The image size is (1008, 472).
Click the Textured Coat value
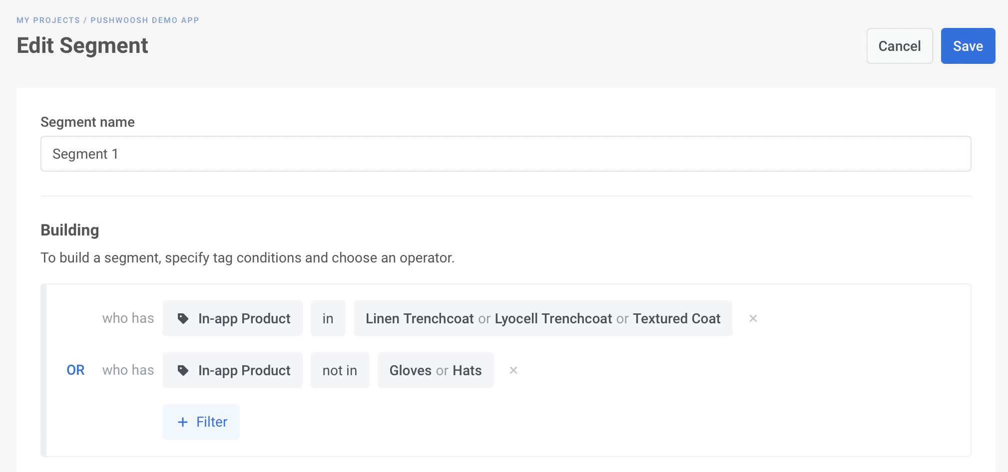click(x=676, y=318)
